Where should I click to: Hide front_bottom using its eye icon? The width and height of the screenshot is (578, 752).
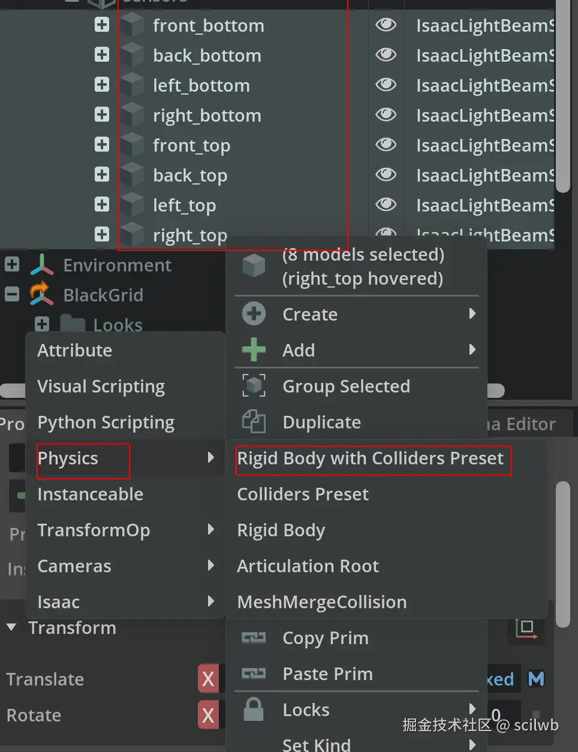tap(386, 25)
